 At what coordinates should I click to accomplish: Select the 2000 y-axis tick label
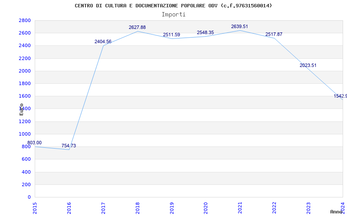[x=25, y=71]
